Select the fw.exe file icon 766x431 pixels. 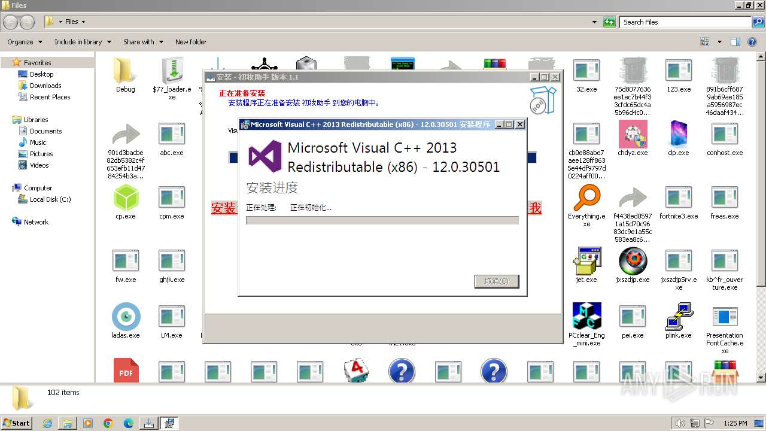(126, 261)
